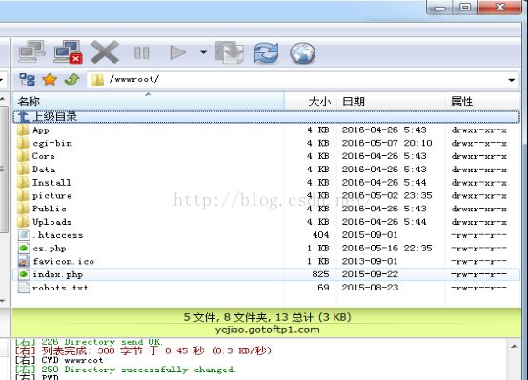The height and width of the screenshot is (380, 528).
Task: Click picture date 2016-05-02 23:35
Action: point(387,196)
